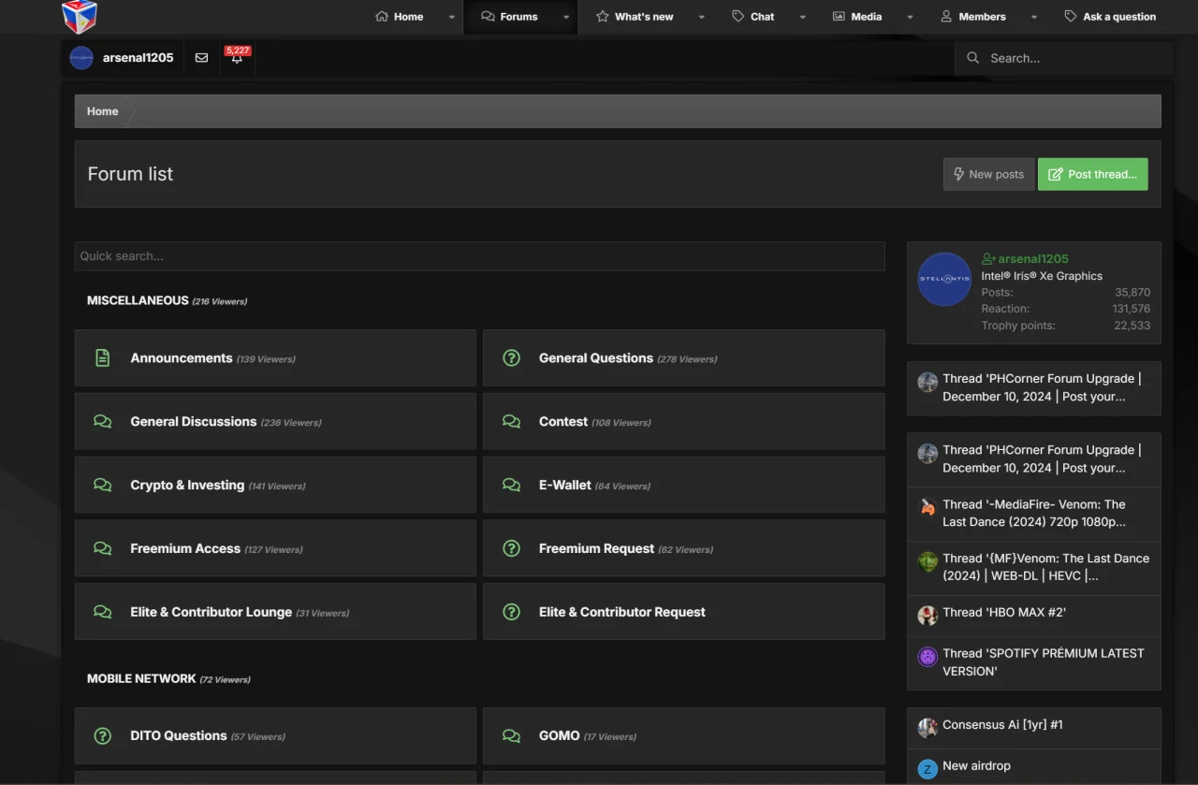Open the Freemium Request forum
1198x785 pixels.
tap(597, 549)
